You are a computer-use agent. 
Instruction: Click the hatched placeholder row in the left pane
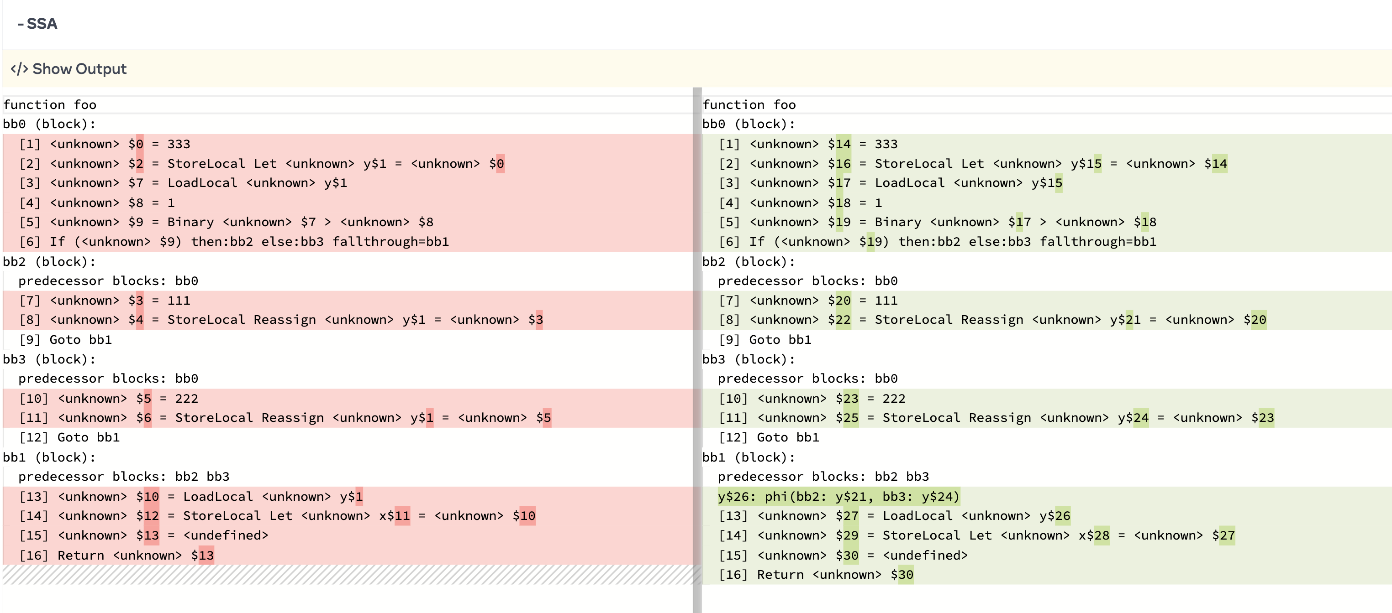346,575
